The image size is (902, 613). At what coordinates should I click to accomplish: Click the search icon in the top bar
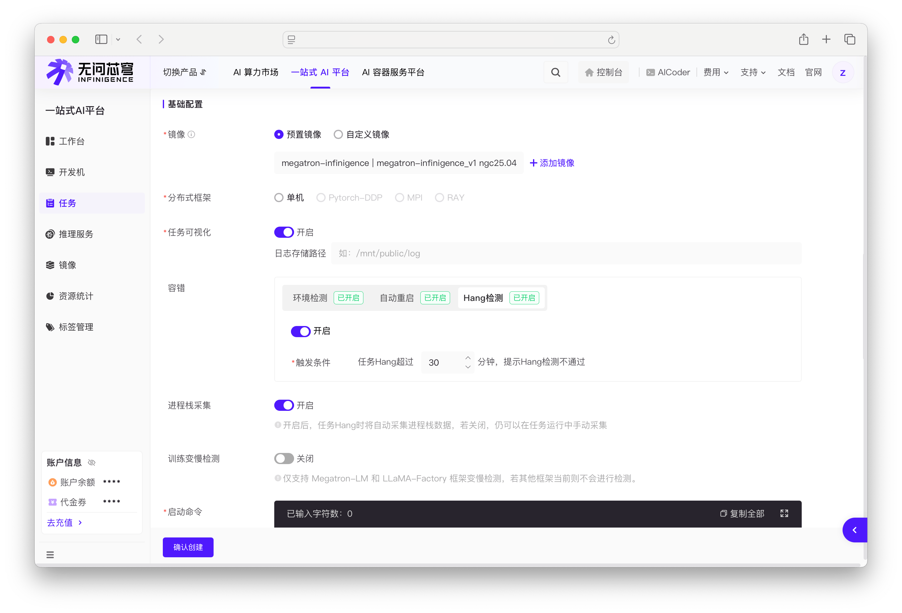point(555,72)
